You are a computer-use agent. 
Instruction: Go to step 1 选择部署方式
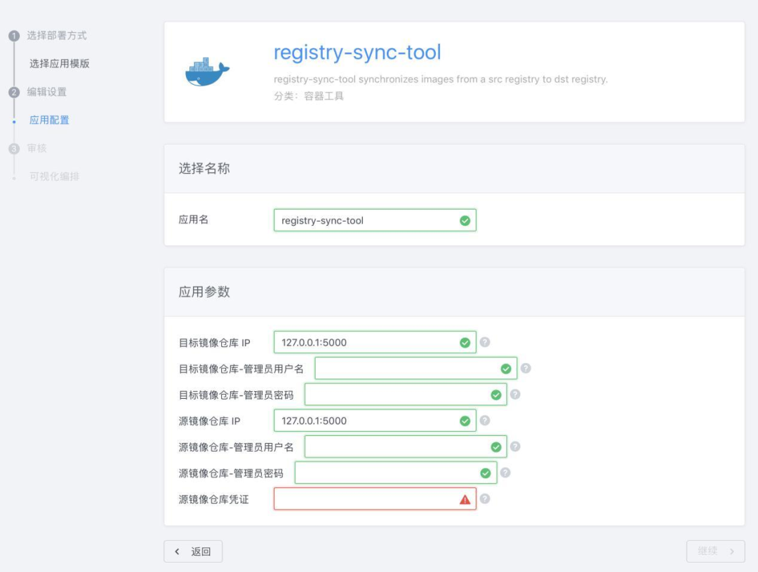[x=56, y=36]
